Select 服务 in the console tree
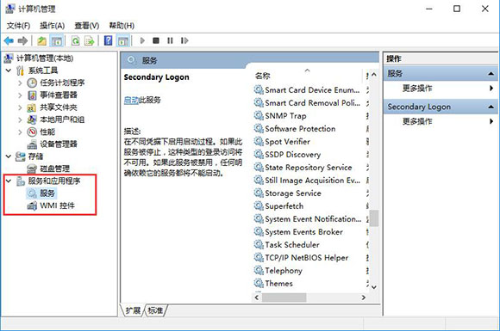This screenshot has height=331, width=500. pos(47,193)
